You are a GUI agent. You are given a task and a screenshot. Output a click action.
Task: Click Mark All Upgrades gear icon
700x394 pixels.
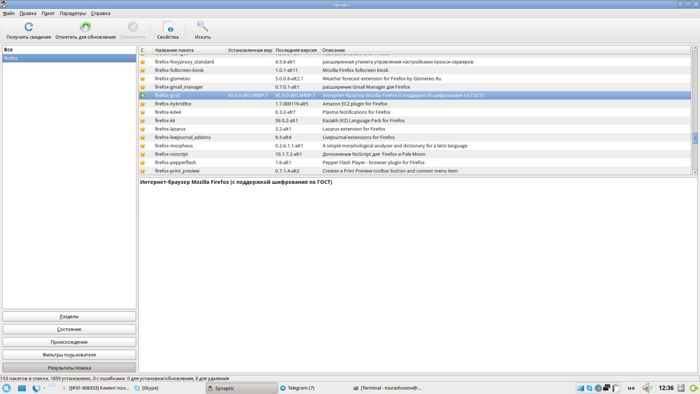point(85,27)
